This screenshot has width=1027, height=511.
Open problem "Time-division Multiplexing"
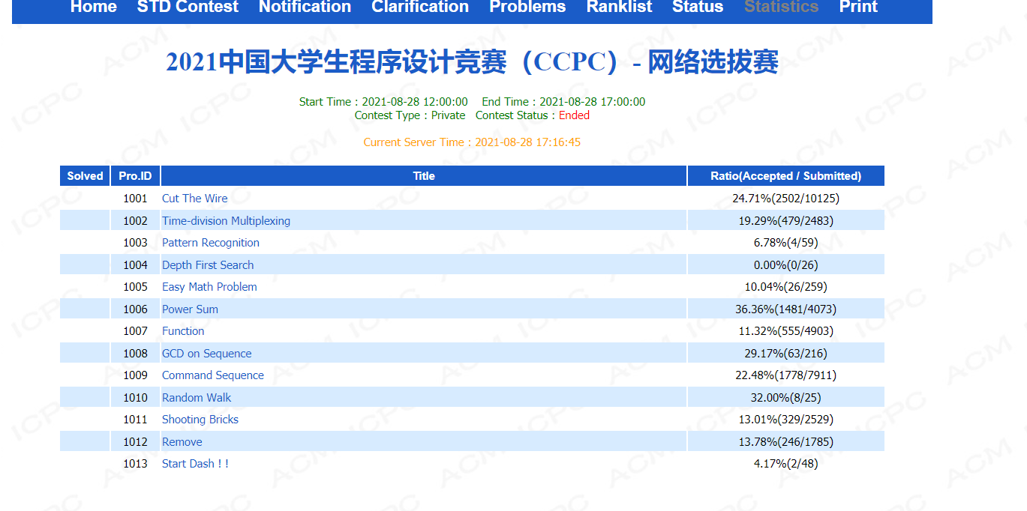point(226,220)
